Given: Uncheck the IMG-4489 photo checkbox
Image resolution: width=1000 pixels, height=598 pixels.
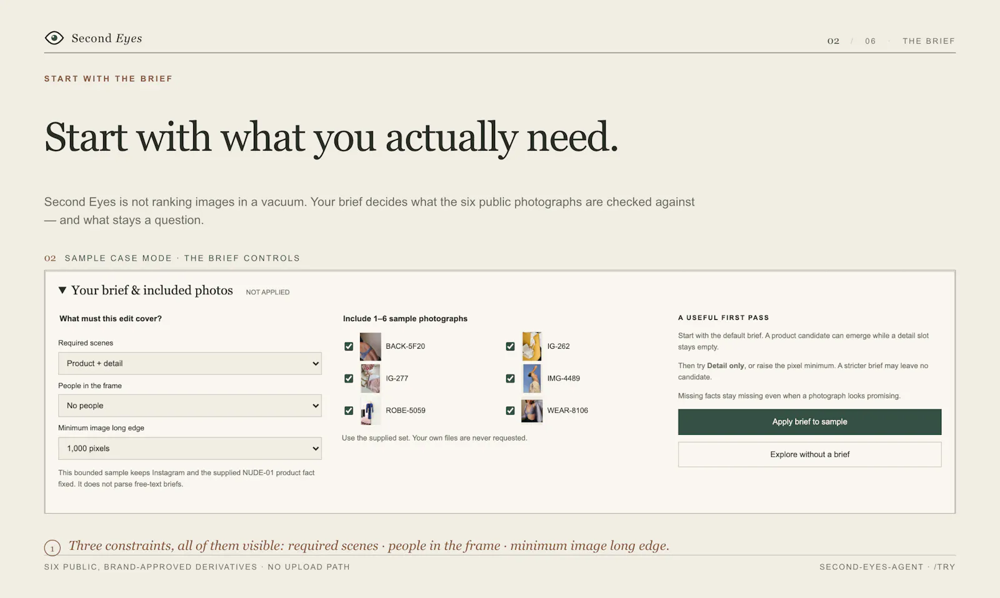Looking at the screenshot, I should pyautogui.click(x=510, y=379).
